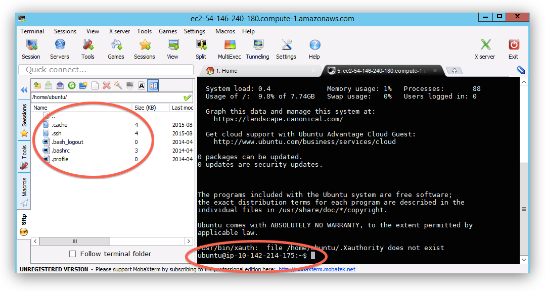Image resolution: width=545 pixels, height=291 pixels.
Task: Launch the X server icon
Action: pos(485,49)
